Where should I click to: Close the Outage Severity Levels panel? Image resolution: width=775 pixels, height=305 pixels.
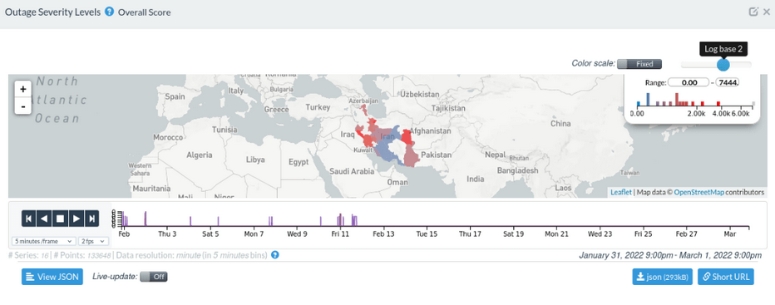point(767,12)
